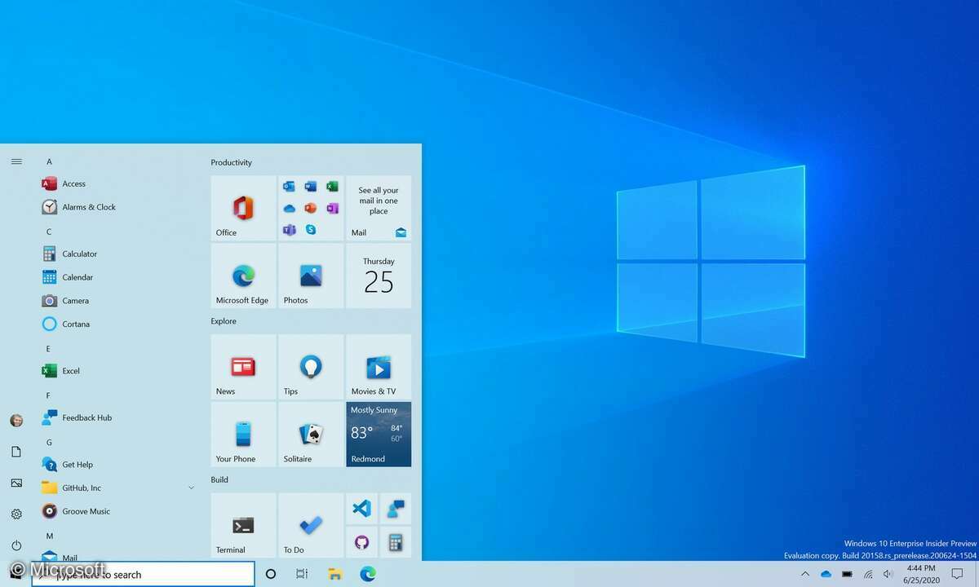Open the Calculator small tile in Build group
This screenshot has height=587, width=979.
pyautogui.click(x=396, y=542)
